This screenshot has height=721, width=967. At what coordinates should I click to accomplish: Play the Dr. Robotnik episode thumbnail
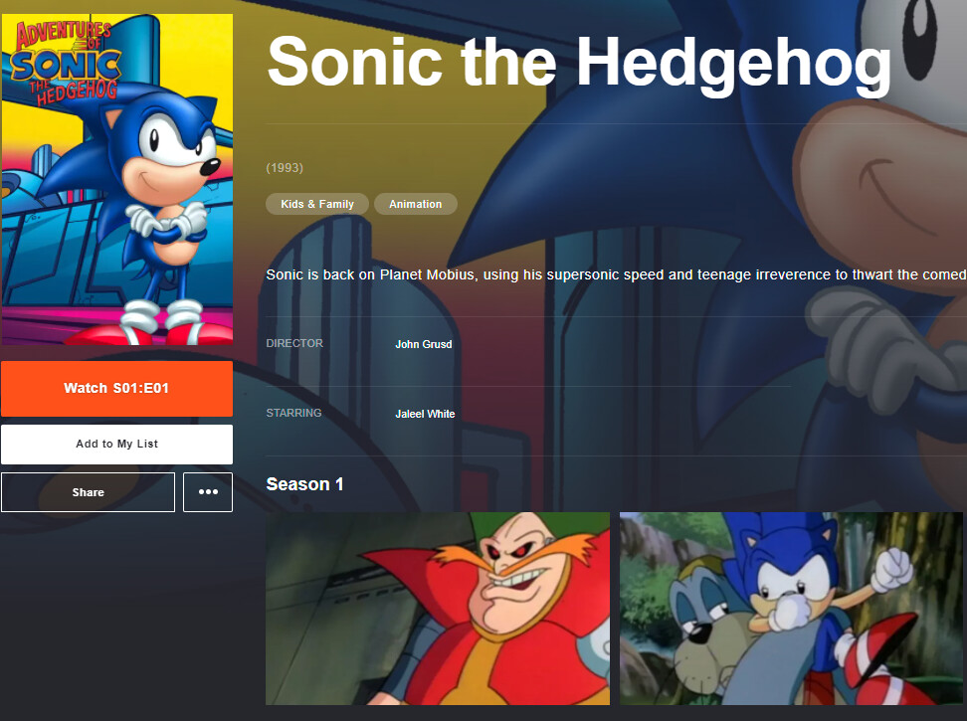pyautogui.click(x=438, y=609)
